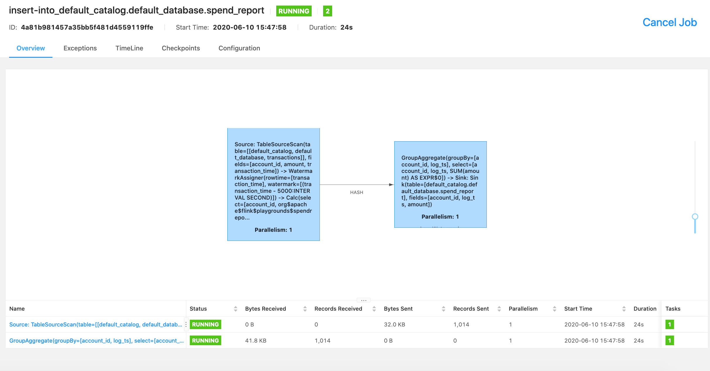
Task: Switch to the Exceptions tab
Action: point(80,48)
